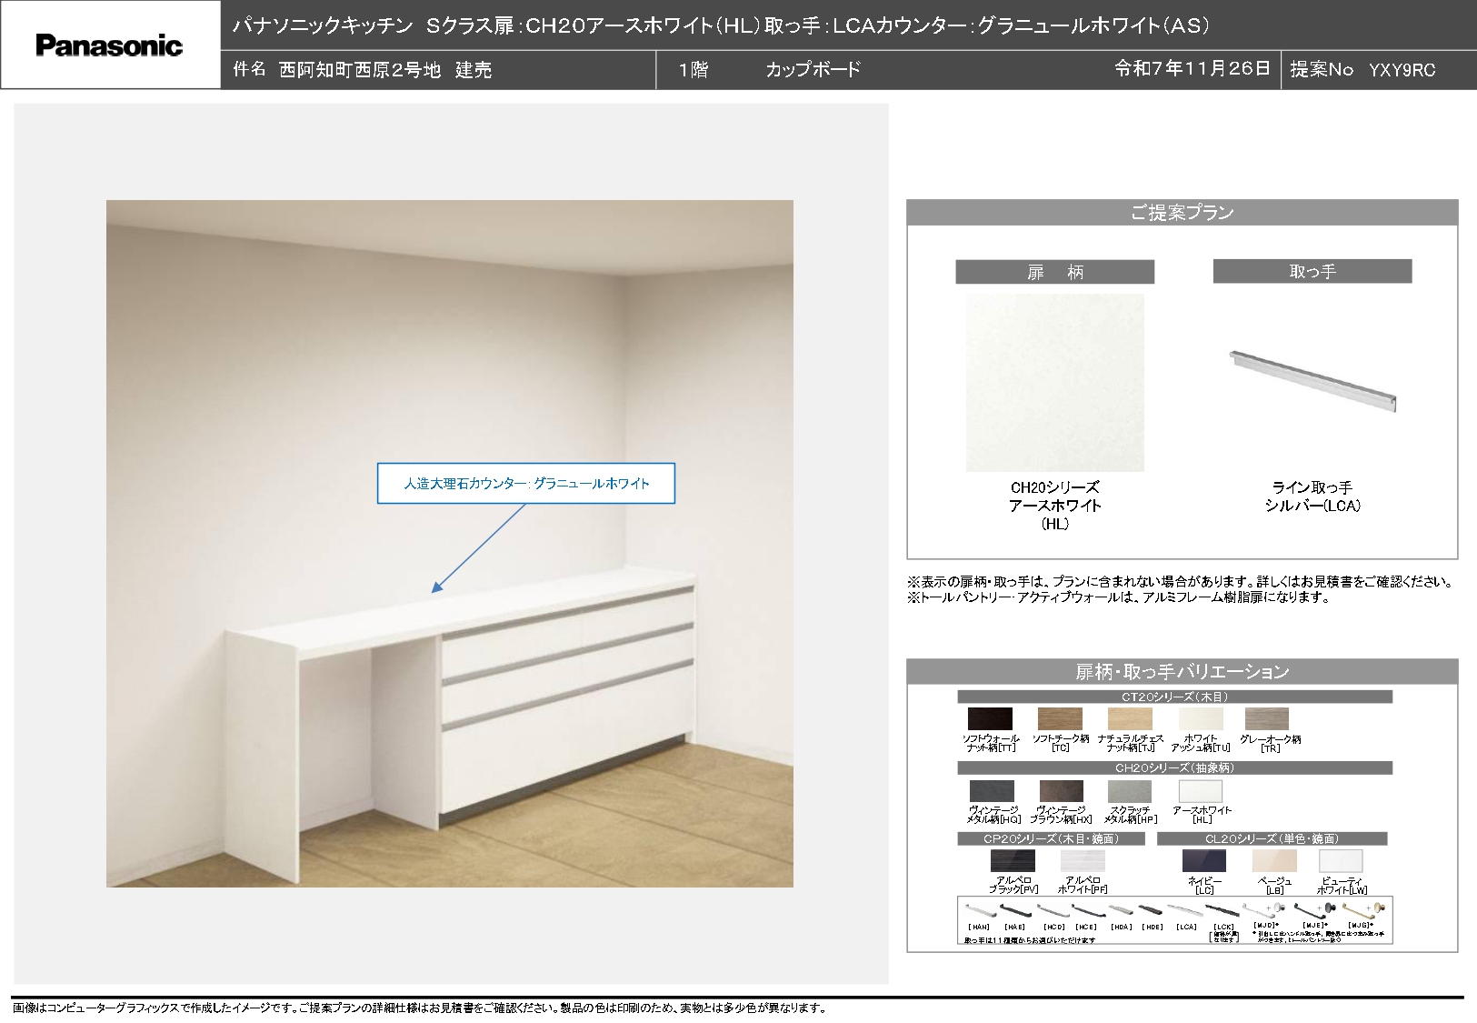Choose the Grey Oak [TR] swatch
1477x1023 pixels.
click(x=1267, y=718)
